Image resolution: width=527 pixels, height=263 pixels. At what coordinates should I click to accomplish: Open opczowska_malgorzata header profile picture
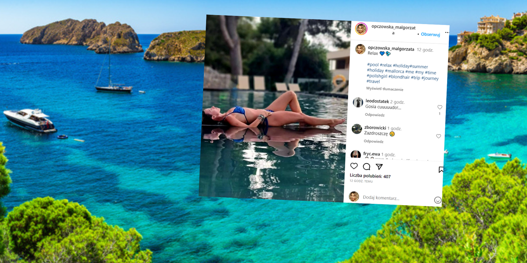coord(361,28)
